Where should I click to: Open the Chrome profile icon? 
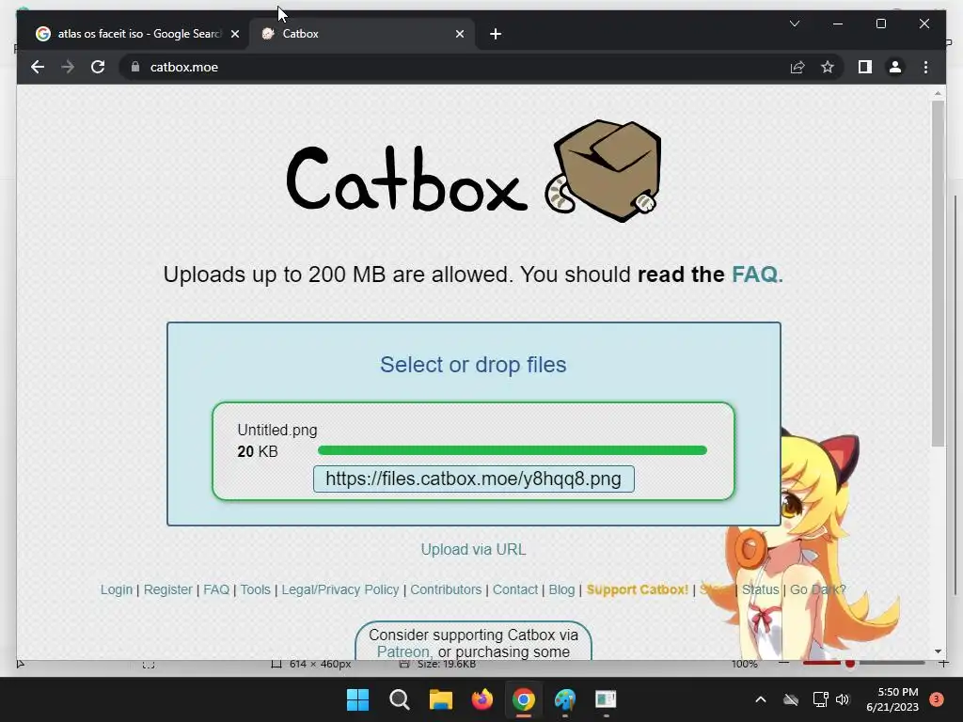click(895, 67)
